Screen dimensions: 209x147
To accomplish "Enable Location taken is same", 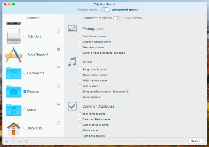I will (80, 42).
